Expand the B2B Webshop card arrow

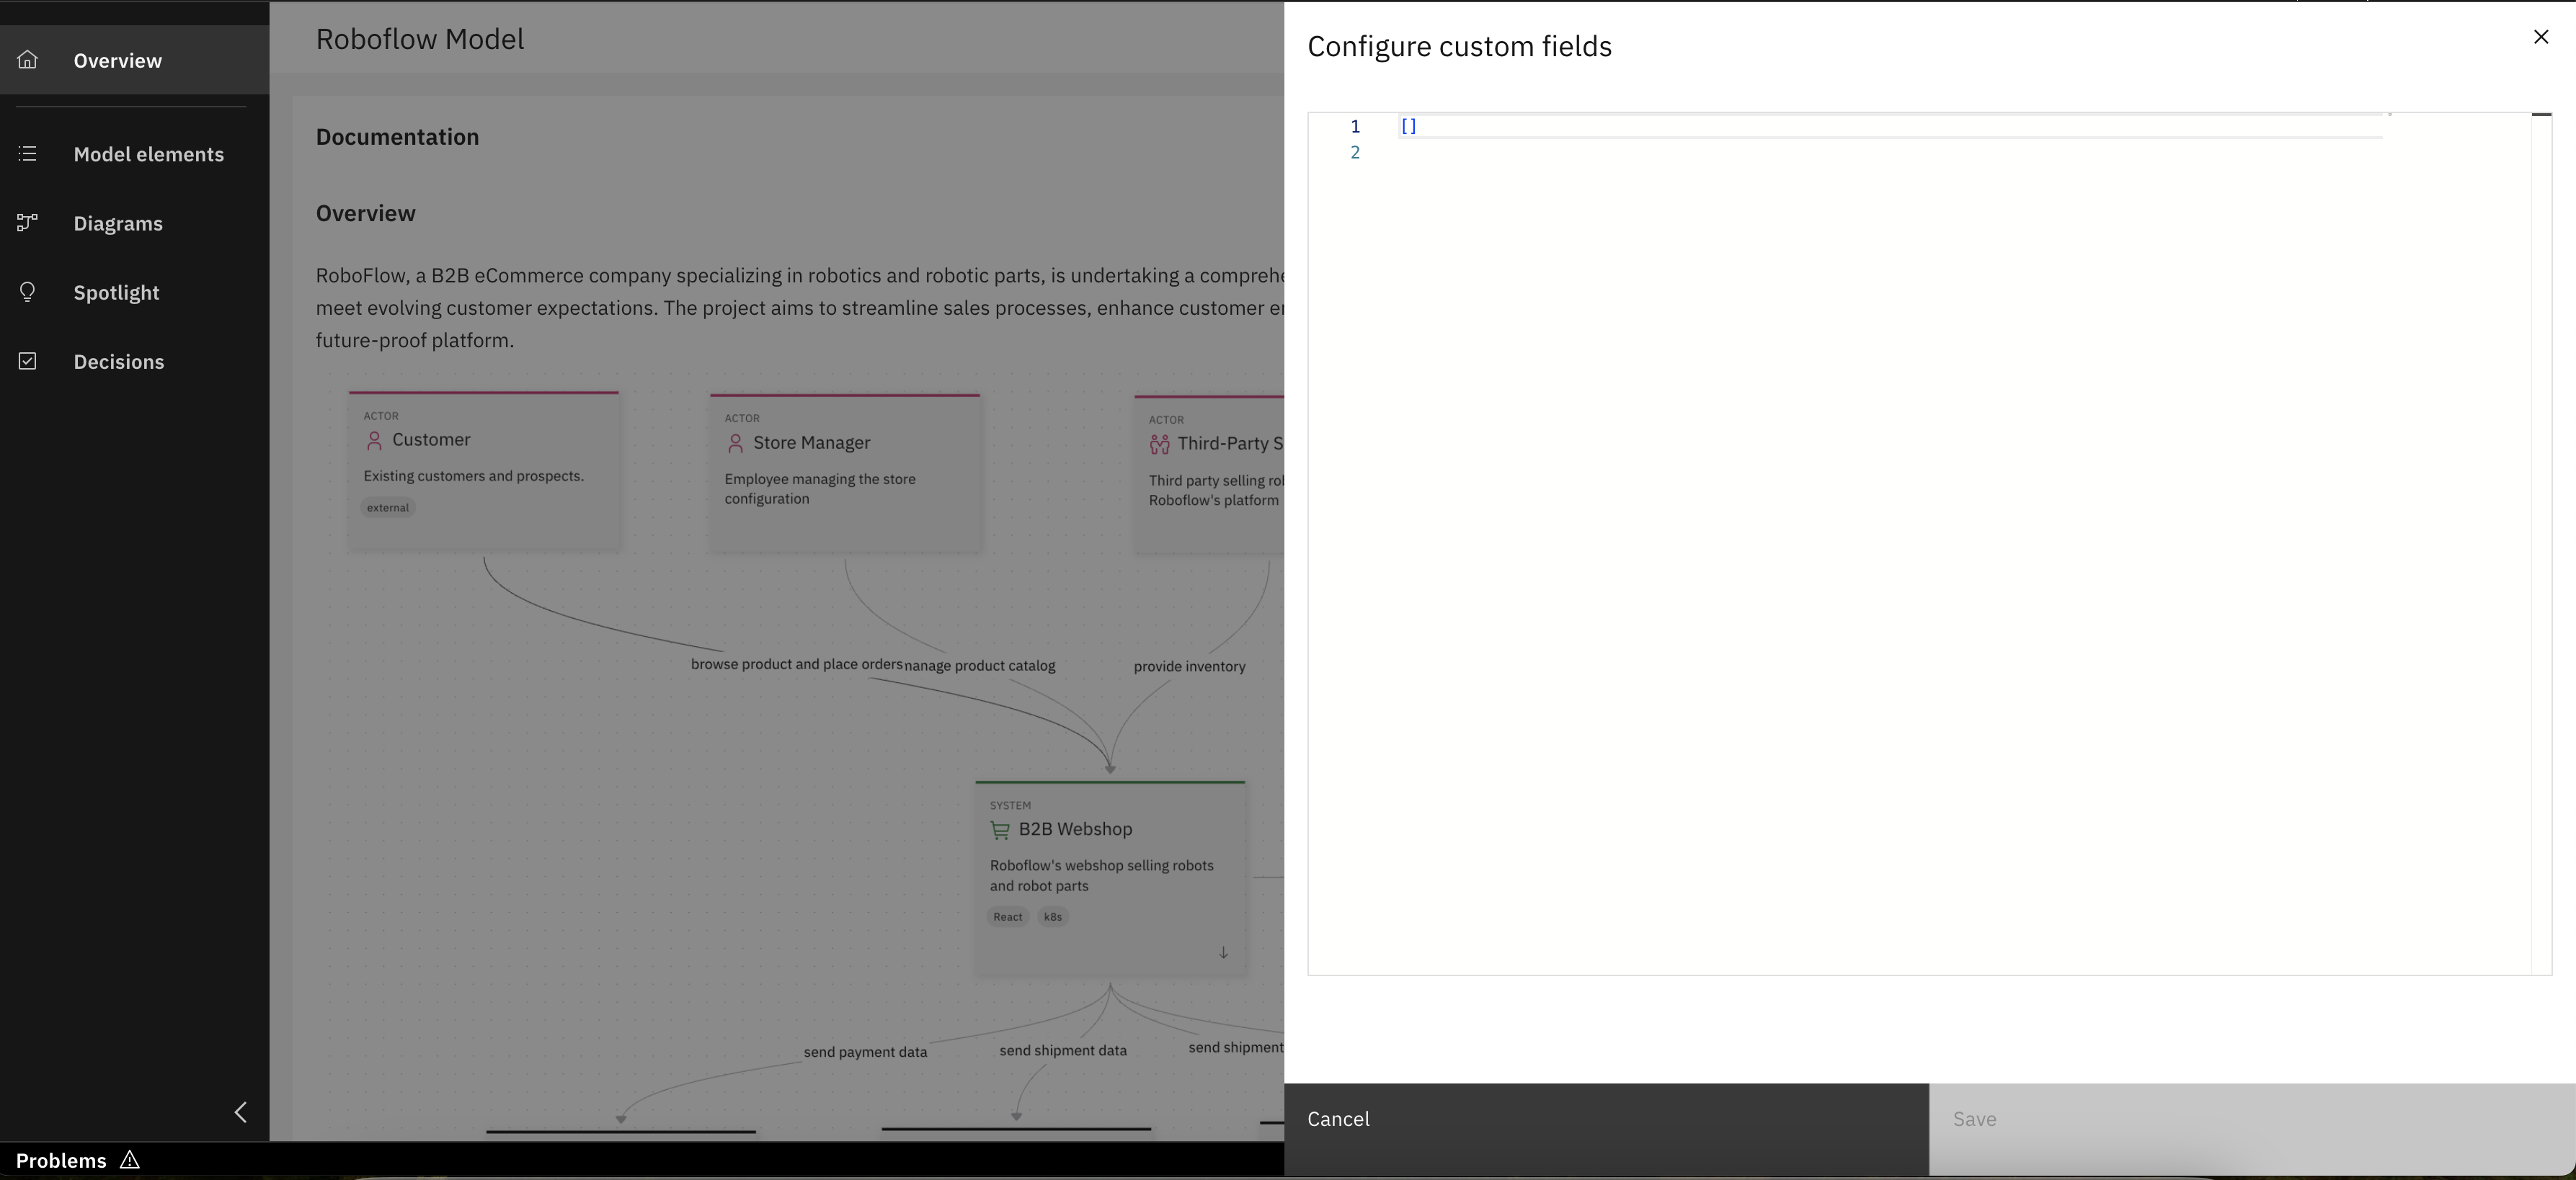point(1222,952)
